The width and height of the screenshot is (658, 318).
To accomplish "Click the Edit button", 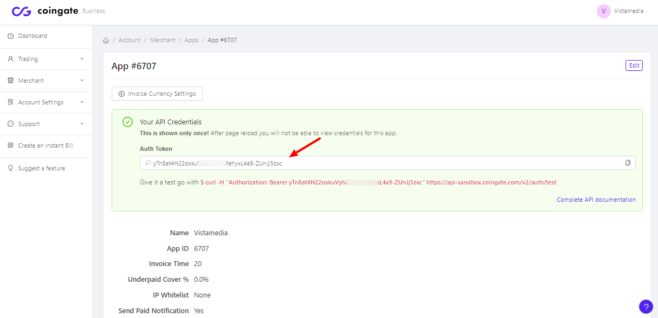I will click(x=634, y=65).
